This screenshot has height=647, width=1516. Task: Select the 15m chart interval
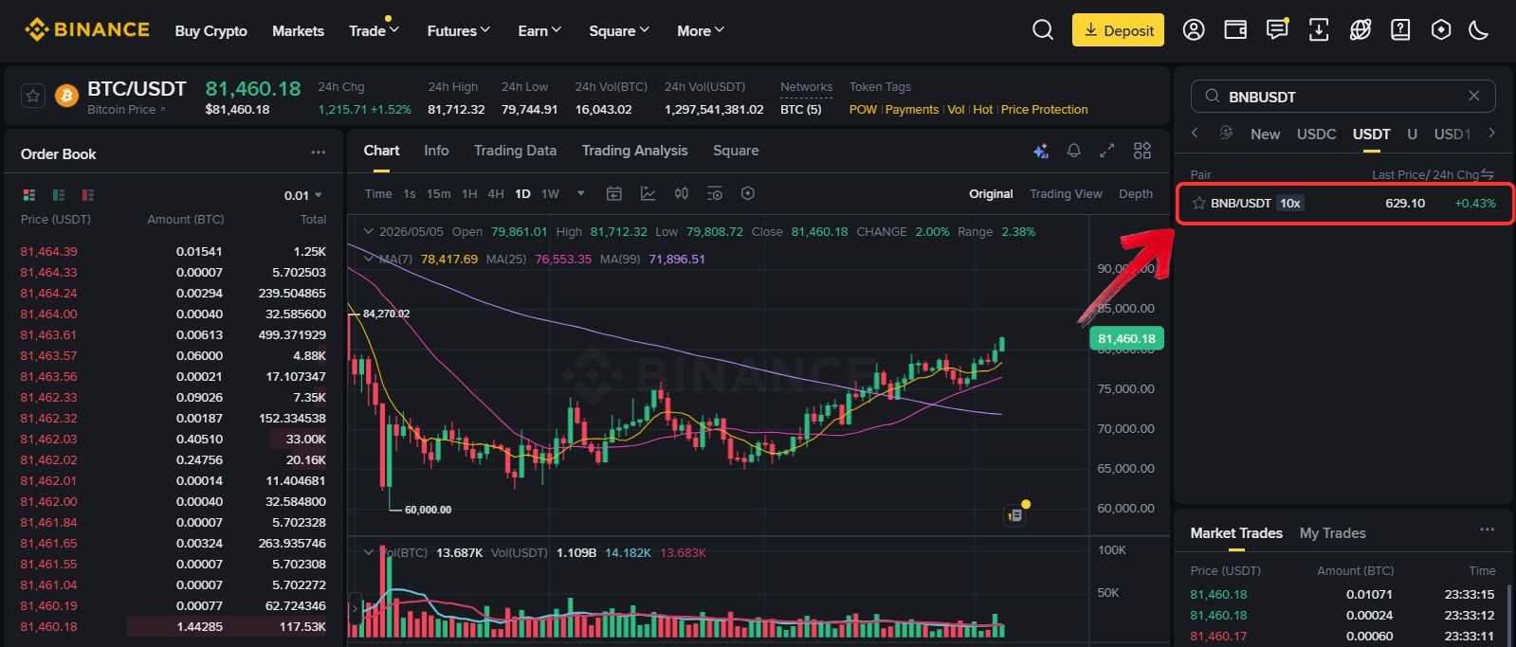[438, 193]
